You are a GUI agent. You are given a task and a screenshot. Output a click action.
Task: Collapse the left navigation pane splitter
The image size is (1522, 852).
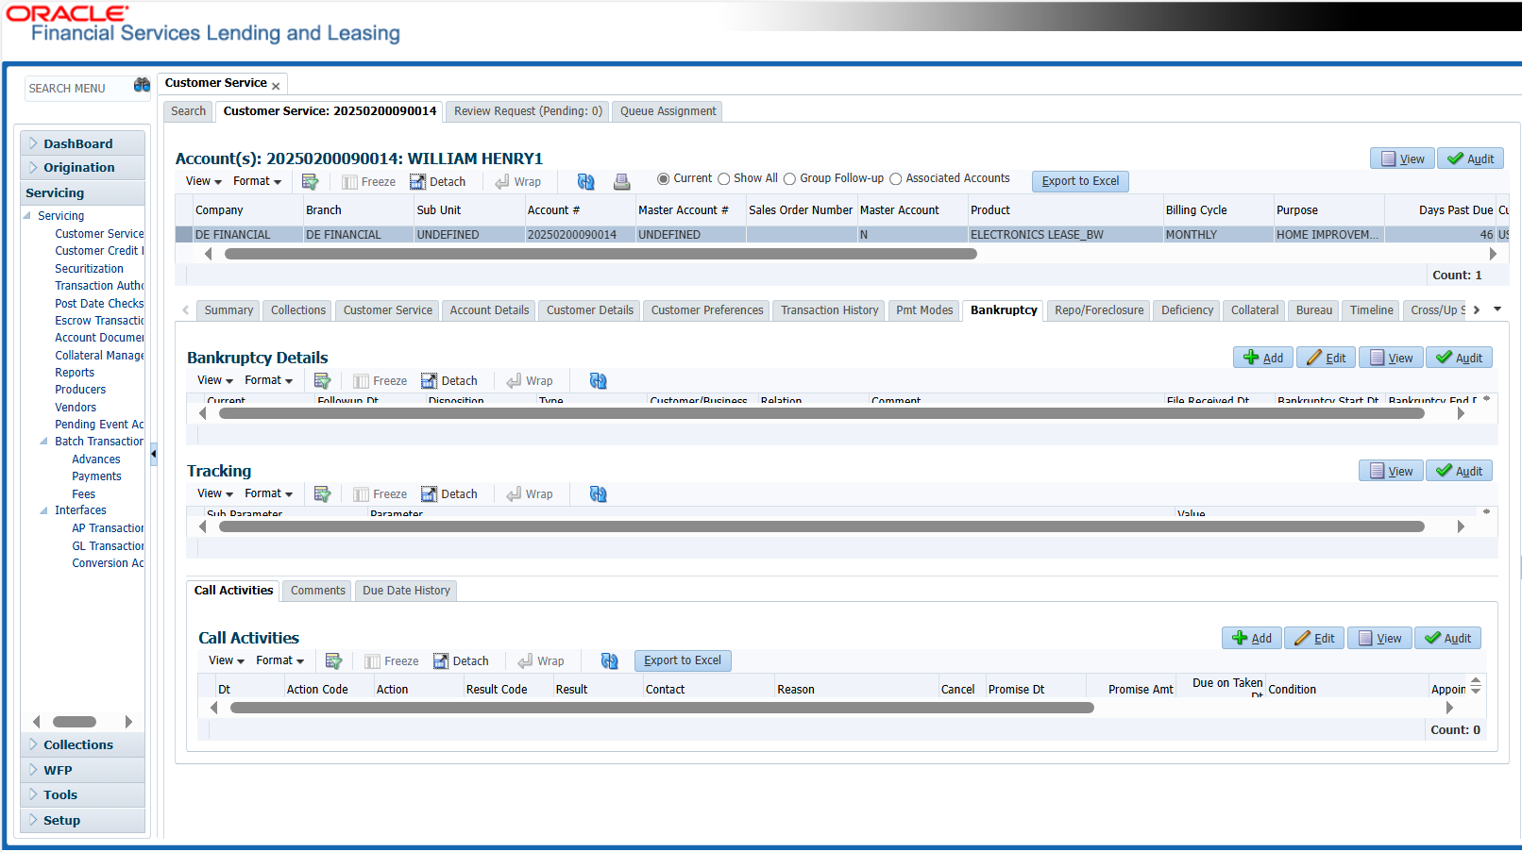coord(153,454)
